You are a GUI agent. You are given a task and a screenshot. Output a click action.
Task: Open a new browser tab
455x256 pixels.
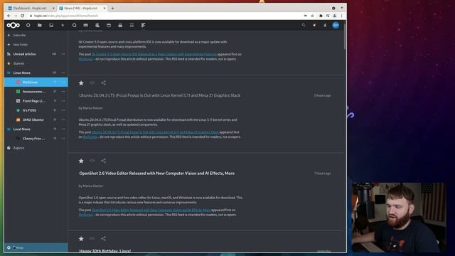click(112, 8)
